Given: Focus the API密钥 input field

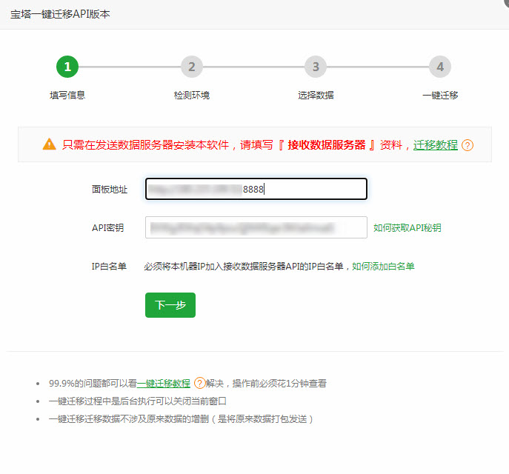Looking at the screenshot, I should point(256,227).
